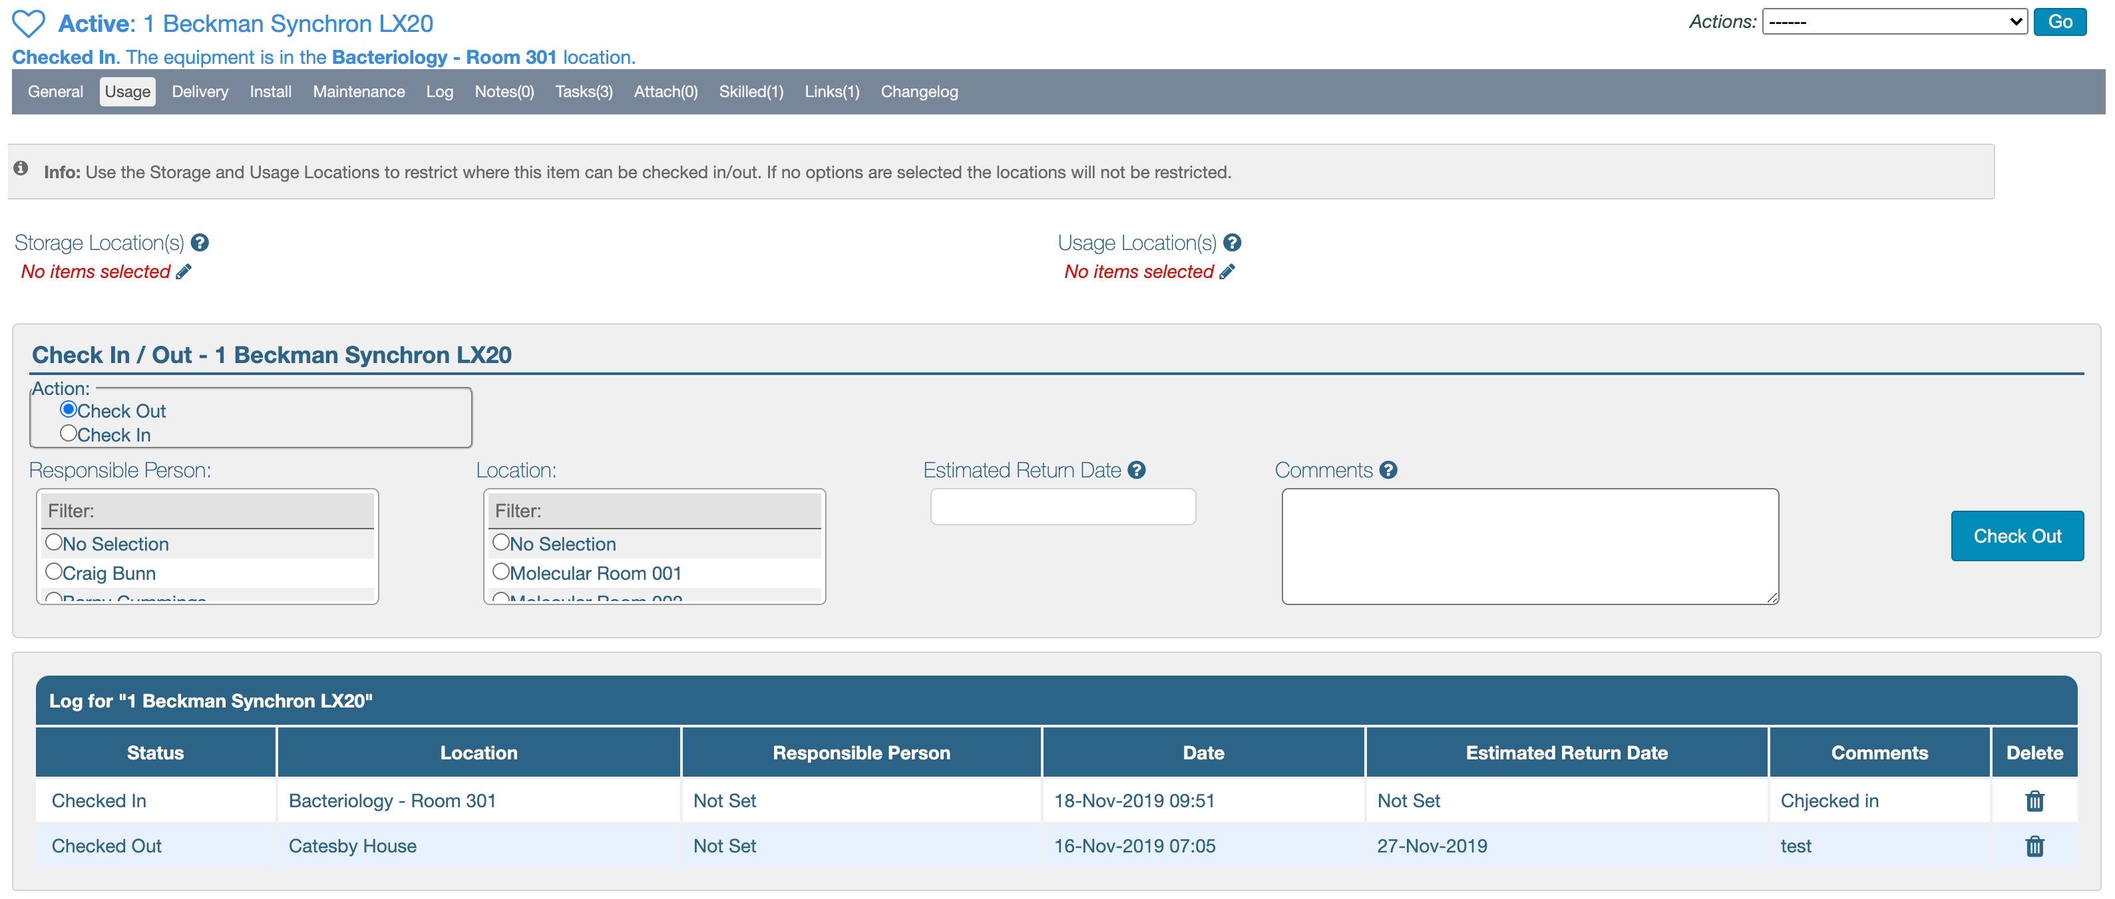Delete the Checked In log entry

tap(2034, 801)
